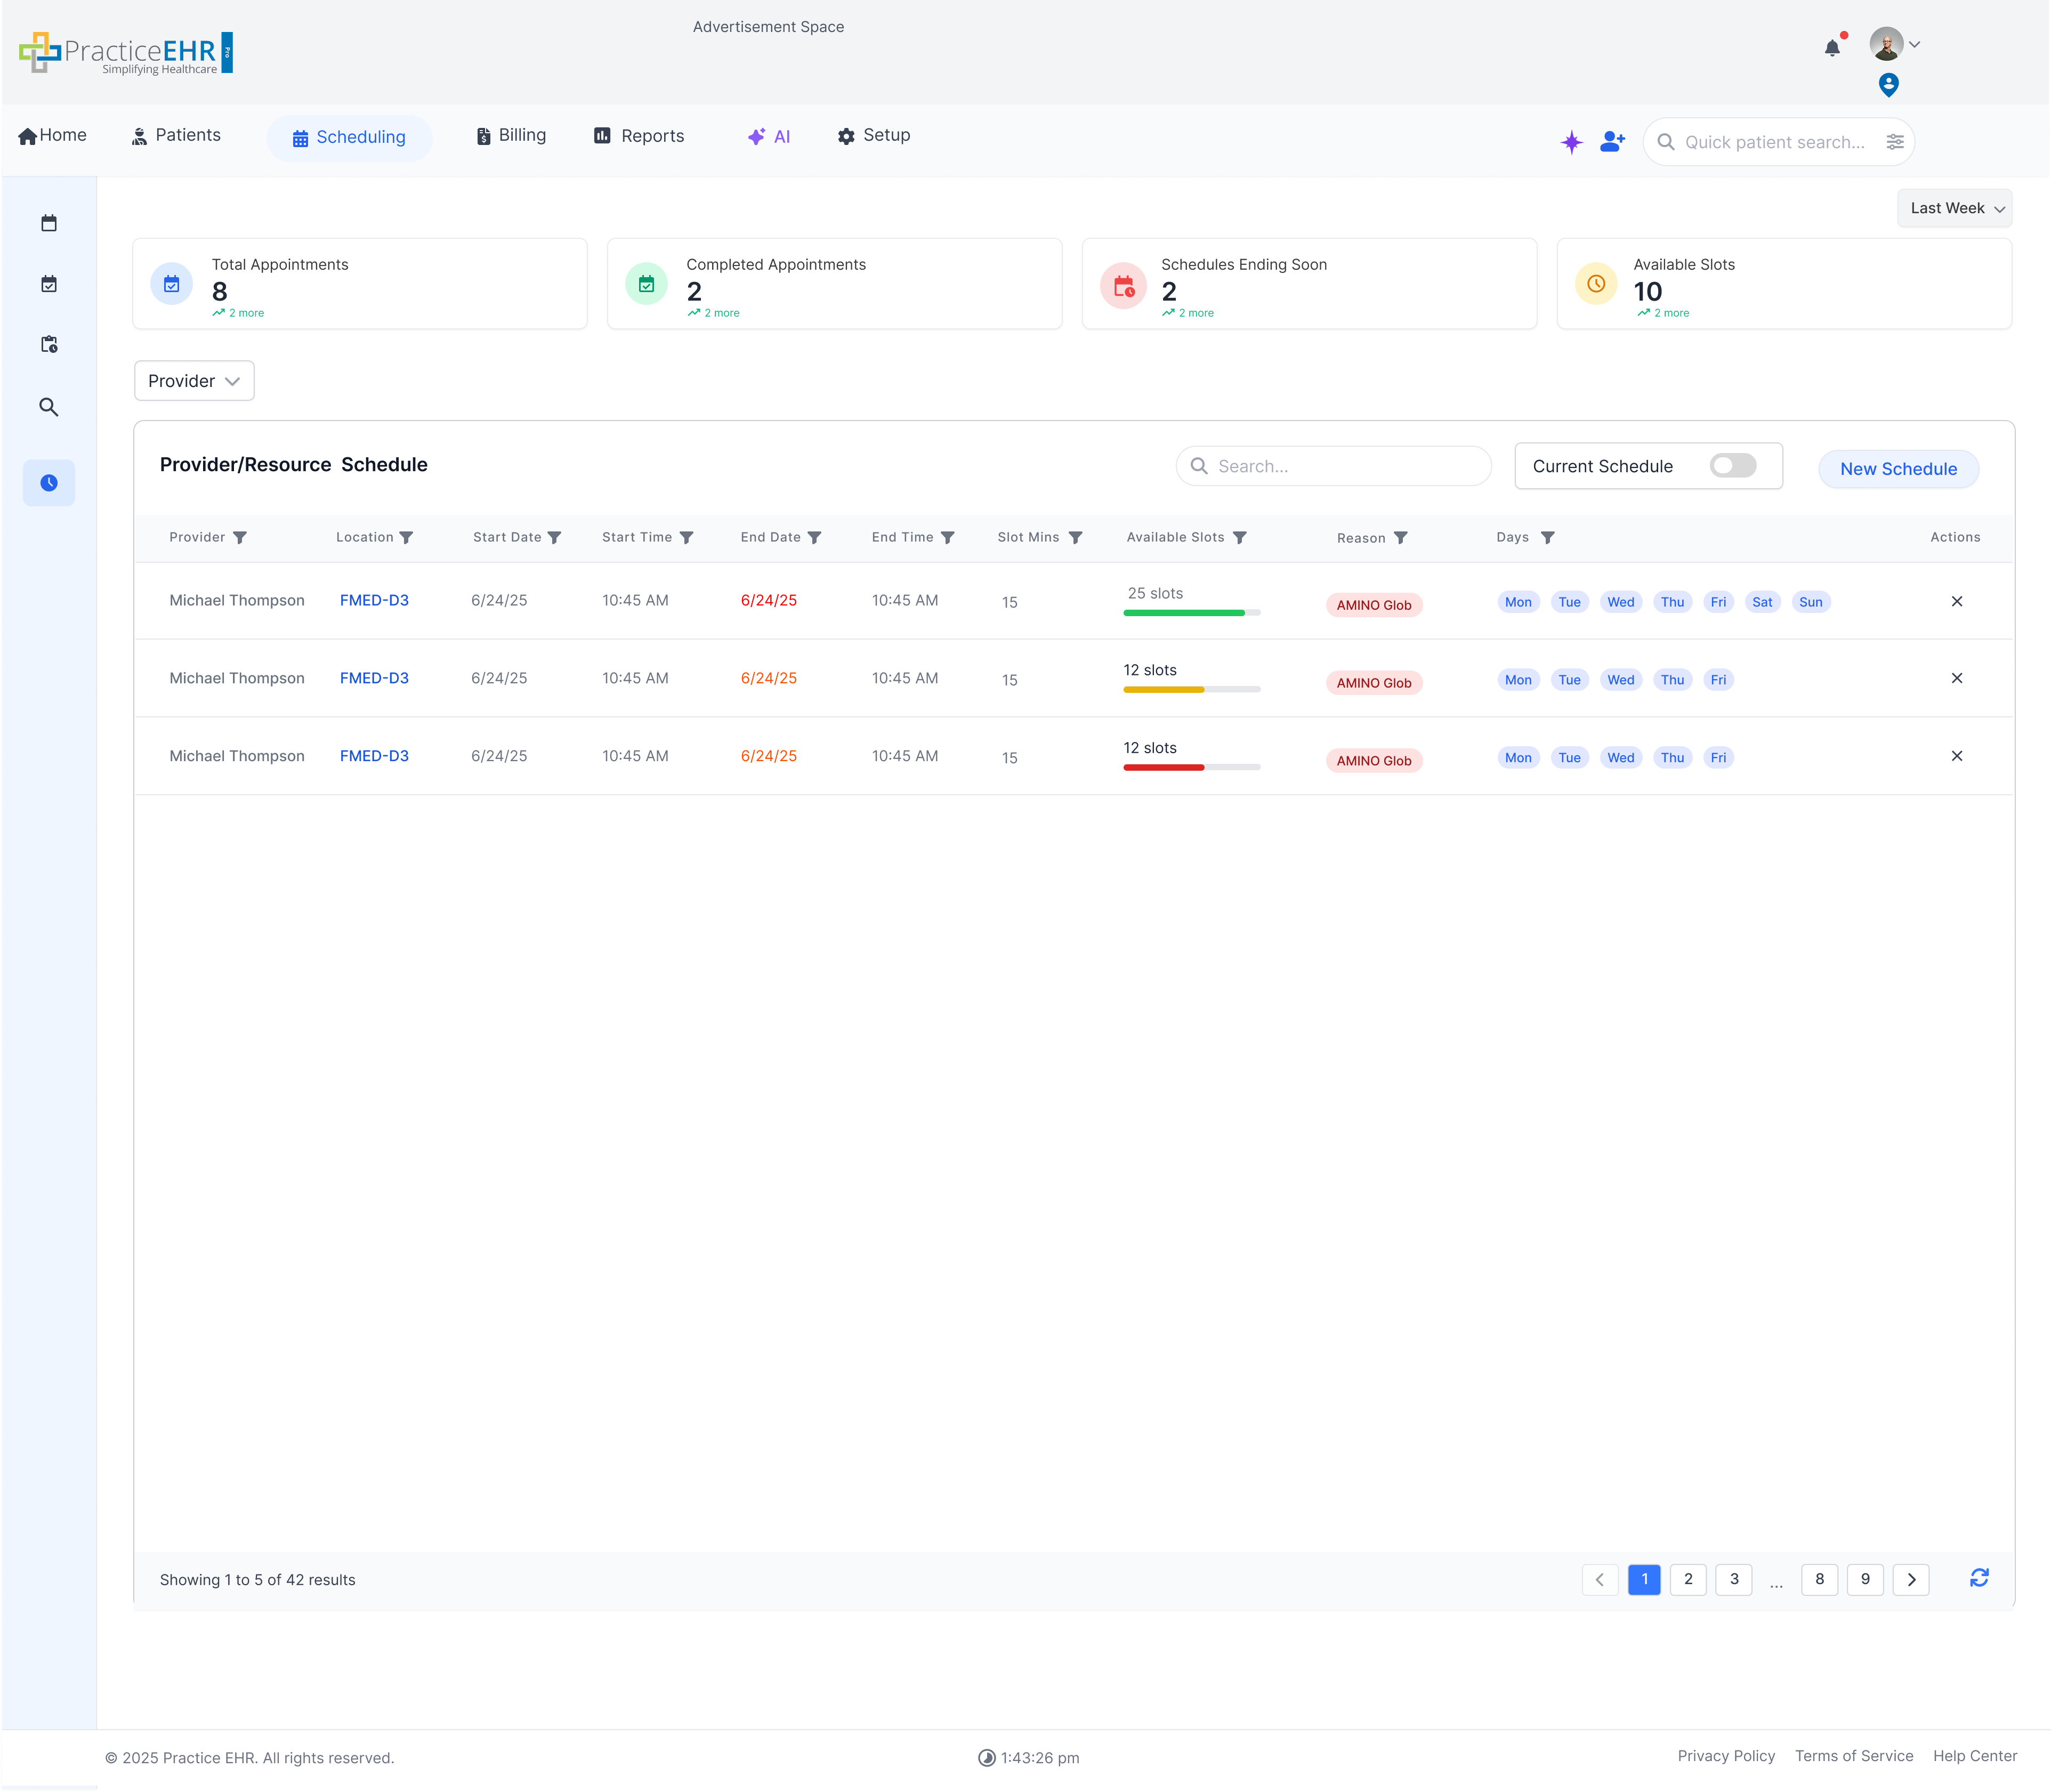This screenshot has width=2051, height=1792.
Task: Open the filter on the Start Date column
Action: 556,537
